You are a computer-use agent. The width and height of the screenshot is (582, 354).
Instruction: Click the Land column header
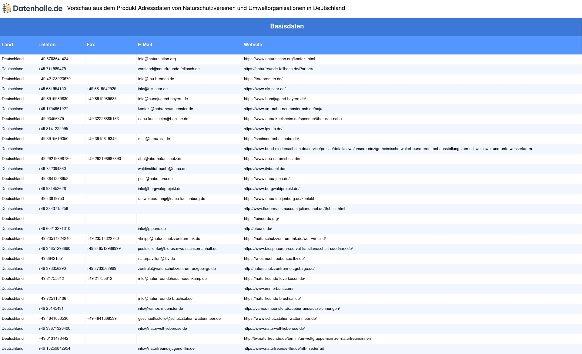(x=7, y=44)
